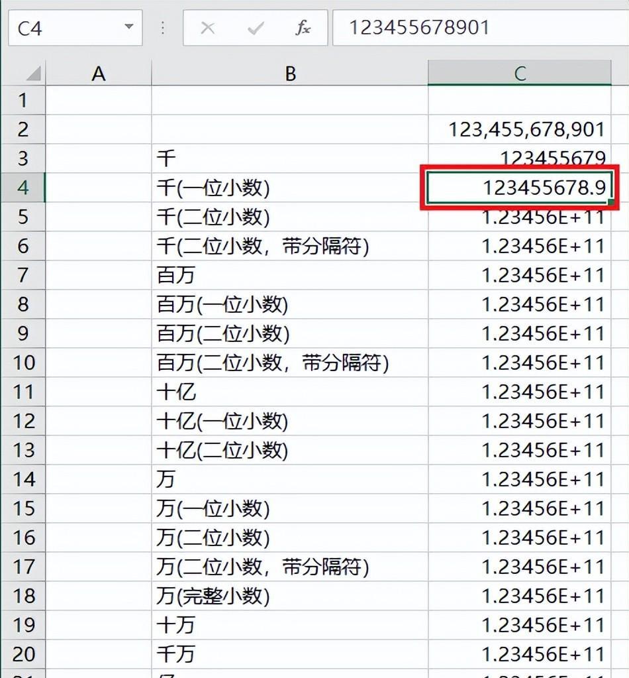Select column C header
The image size is (629, 678).
(520, 73)
